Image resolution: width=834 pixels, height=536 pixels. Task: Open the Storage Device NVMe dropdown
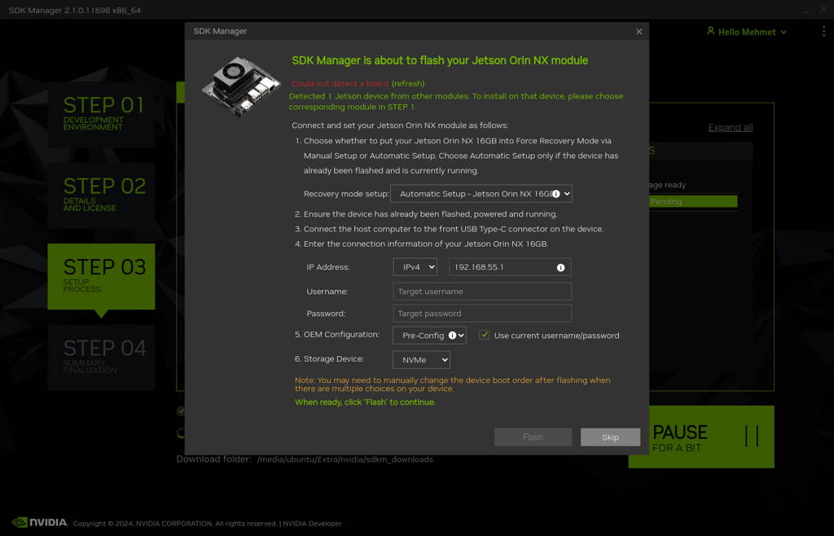point(421,360)
